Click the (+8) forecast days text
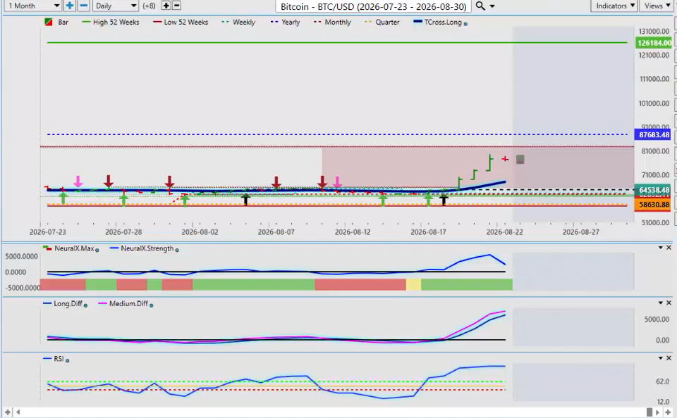 149,6
